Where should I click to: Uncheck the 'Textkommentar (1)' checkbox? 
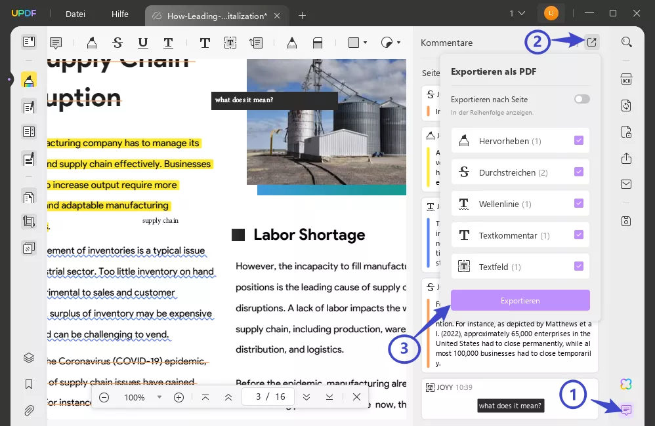(x=578, y=235)
